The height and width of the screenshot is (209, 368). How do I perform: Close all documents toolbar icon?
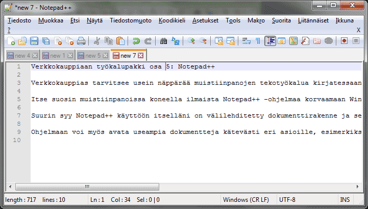tap(69, 41)
